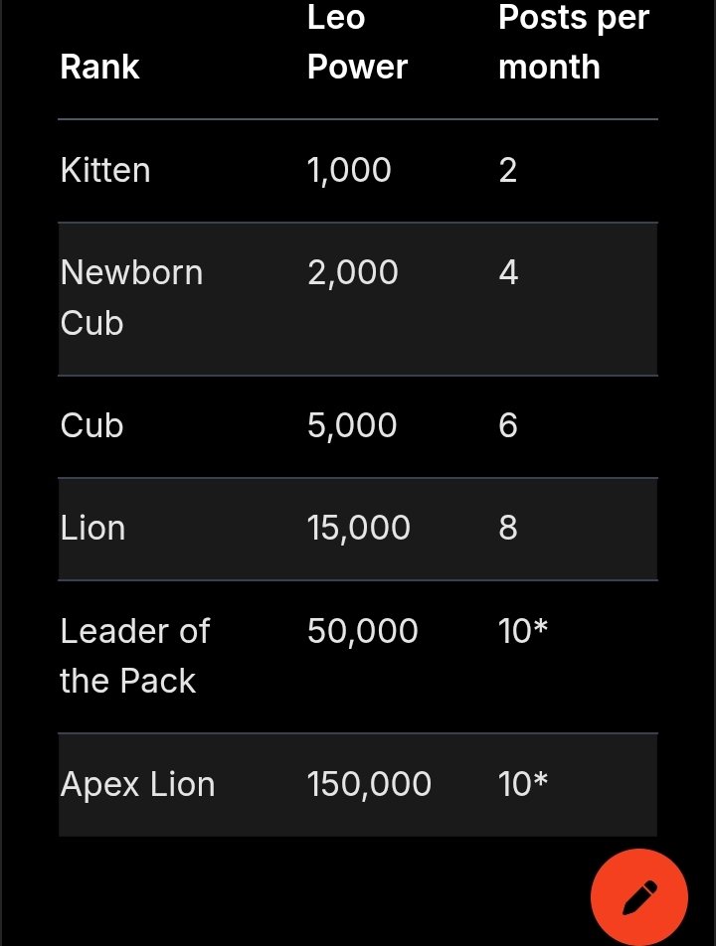
Task: Select the 150,000 Leo Power value
Action: click(x=369, y=784)
